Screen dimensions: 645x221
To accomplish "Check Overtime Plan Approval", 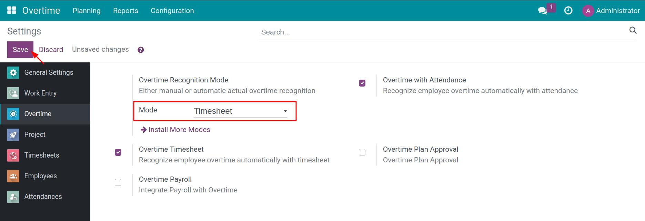I will pyautogui.click(x=362, y=152).
